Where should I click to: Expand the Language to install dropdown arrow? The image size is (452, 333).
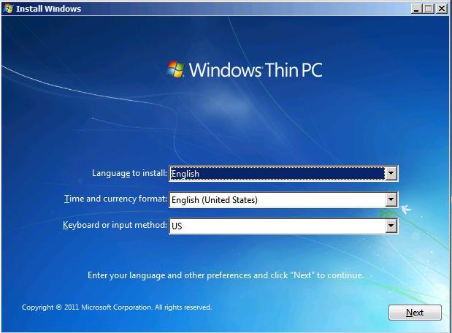point(391,174)
